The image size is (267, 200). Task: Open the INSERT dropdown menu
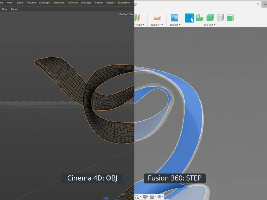pos(175,25)
